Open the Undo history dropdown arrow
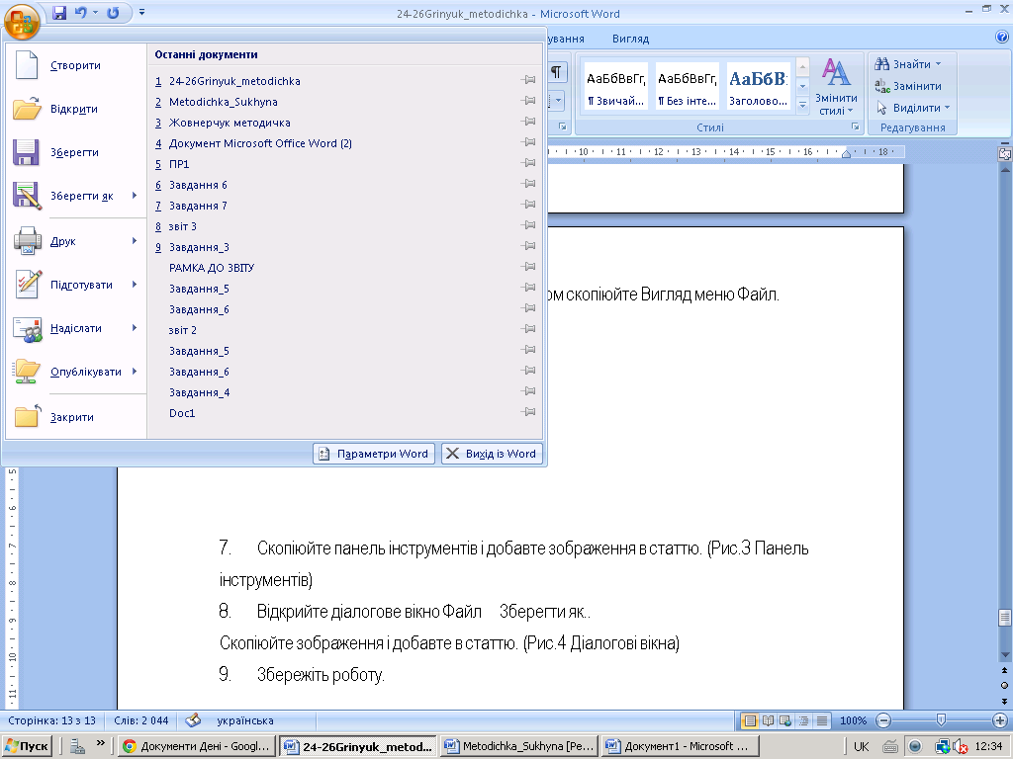This screenshot has height=759, width=1013. pos(95,12)
